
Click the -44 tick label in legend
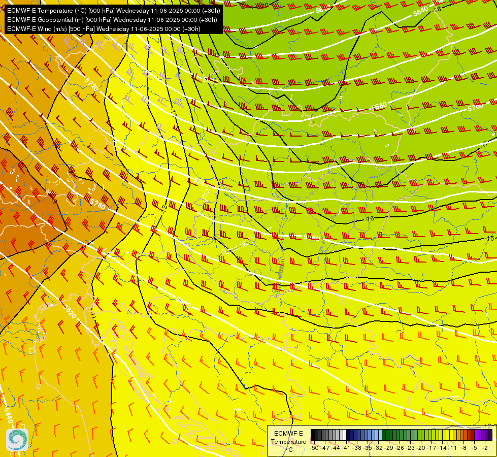(336, 448)
